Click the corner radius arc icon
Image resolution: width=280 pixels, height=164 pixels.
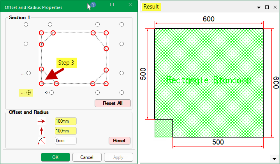41,141
